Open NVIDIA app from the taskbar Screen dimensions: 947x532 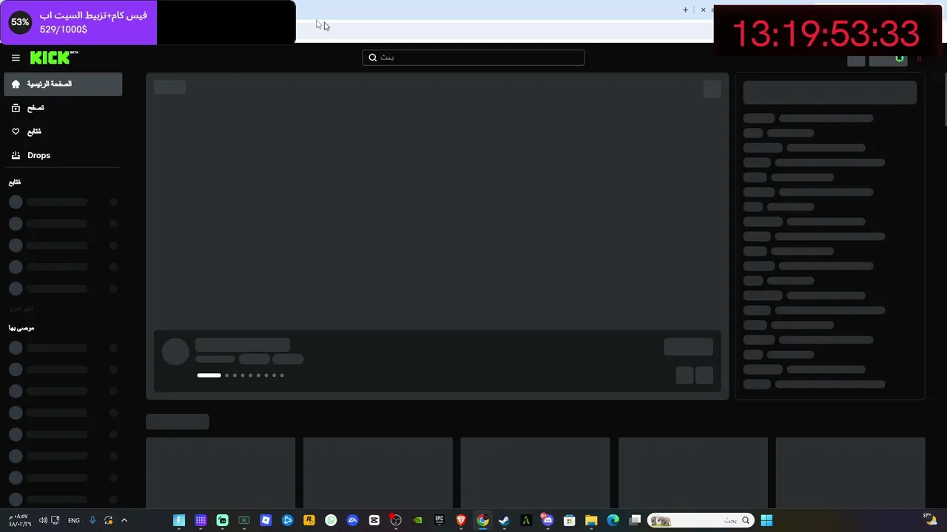[418, 520]
